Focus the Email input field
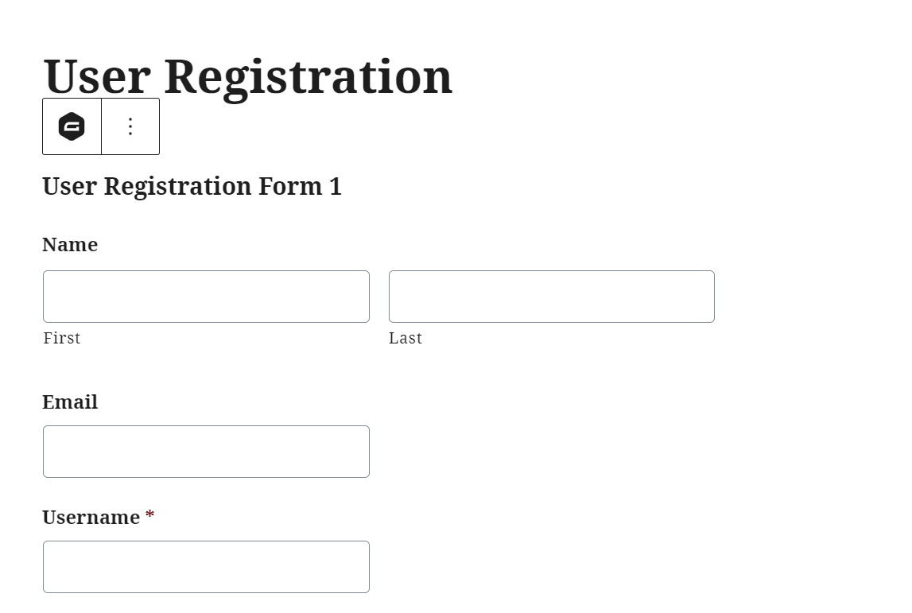The width and height of the screenshot is (912, 613). click(205, 451)
